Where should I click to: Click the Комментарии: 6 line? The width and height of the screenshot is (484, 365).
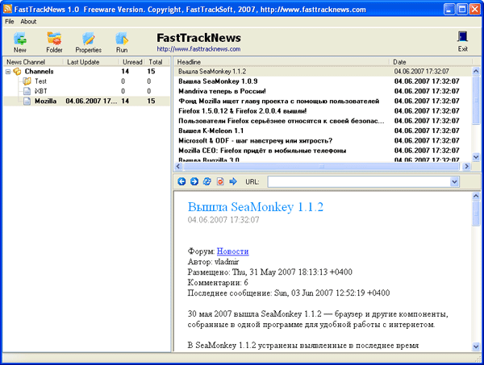[x=218, y=282]
